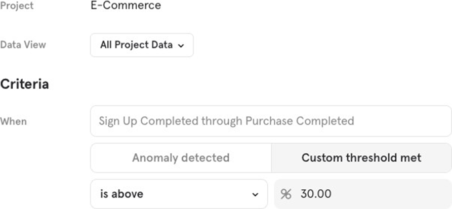Click the Sign Up Completed funnel field
This screenshot has width=452, height=209.
[x=271, y=121]
